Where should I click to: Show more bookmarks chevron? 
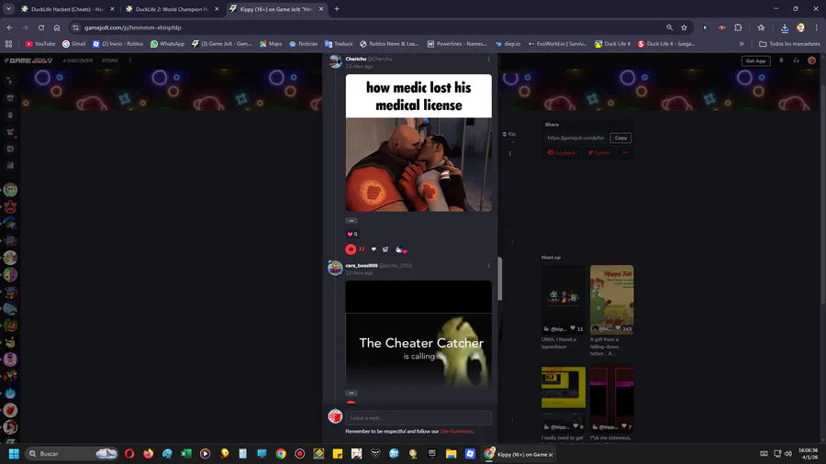[x=742, y=44]
